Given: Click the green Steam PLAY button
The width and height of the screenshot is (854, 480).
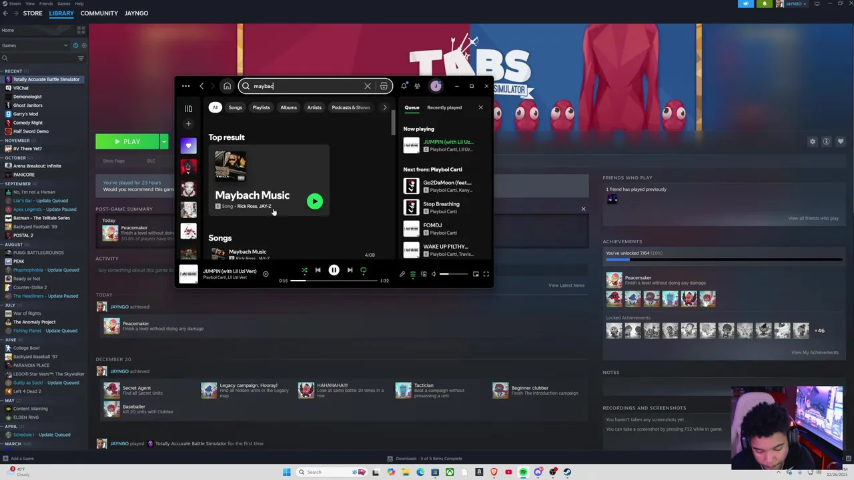Looking at the screenshot, I should (x=127, y=141).
